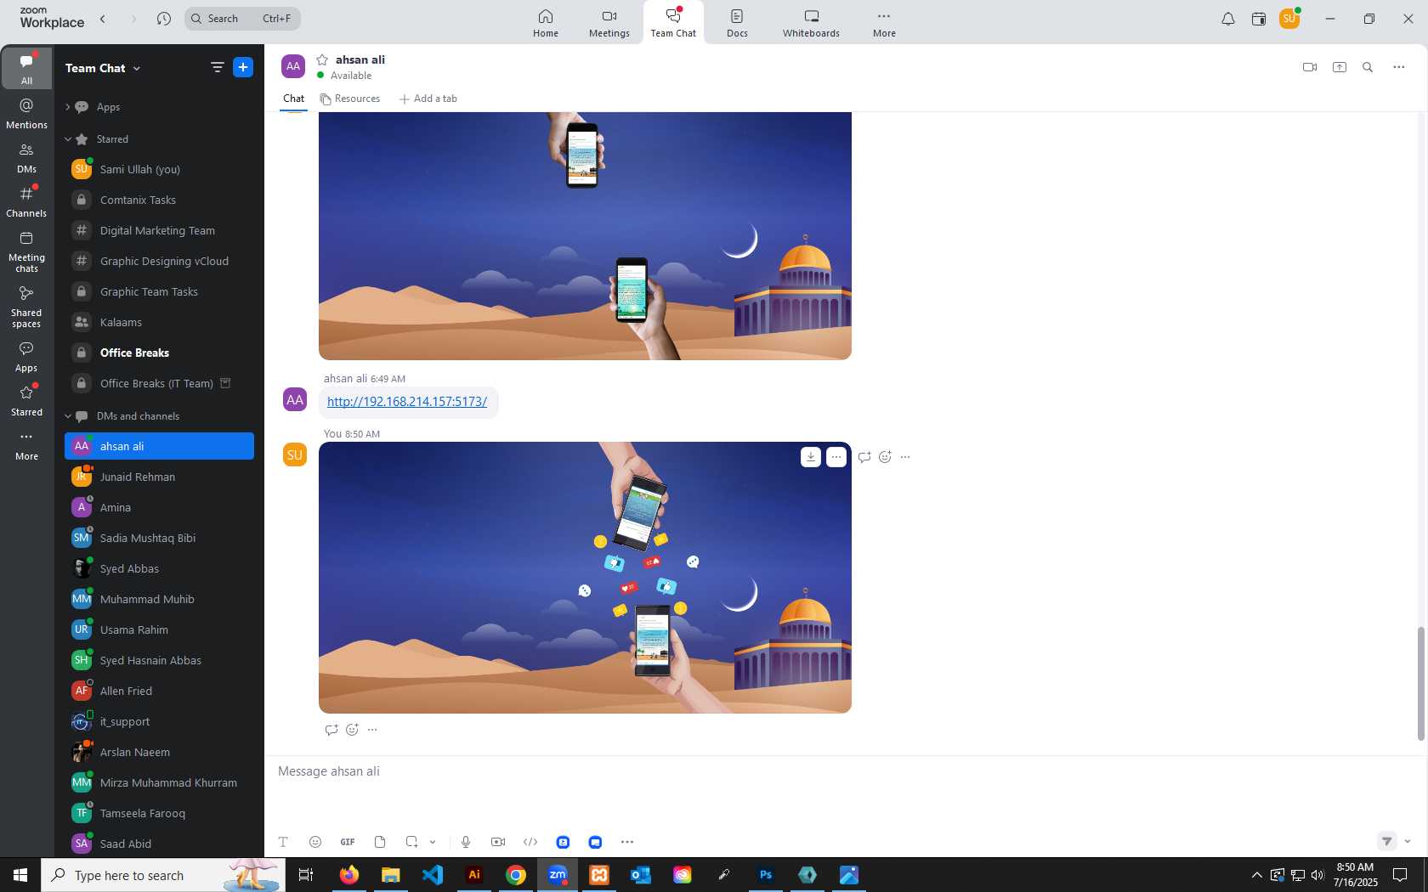Click the screenshot capture tool
Screen dimensions: 1428x892
(412, 842)
